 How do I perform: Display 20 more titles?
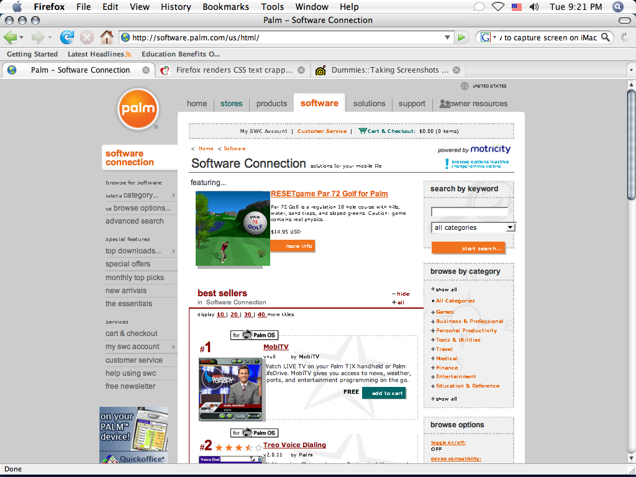[234, 314]
